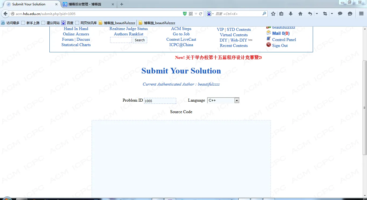Open the 建议网站 bookmark
The image size is (367, 200).
coord(51,23)
